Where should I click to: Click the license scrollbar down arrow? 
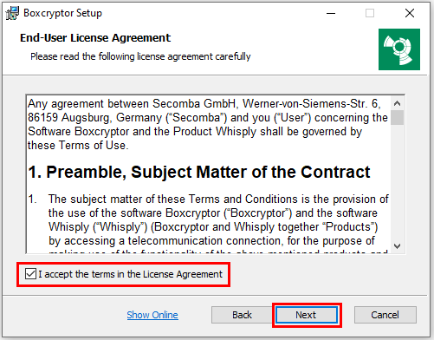398,246
